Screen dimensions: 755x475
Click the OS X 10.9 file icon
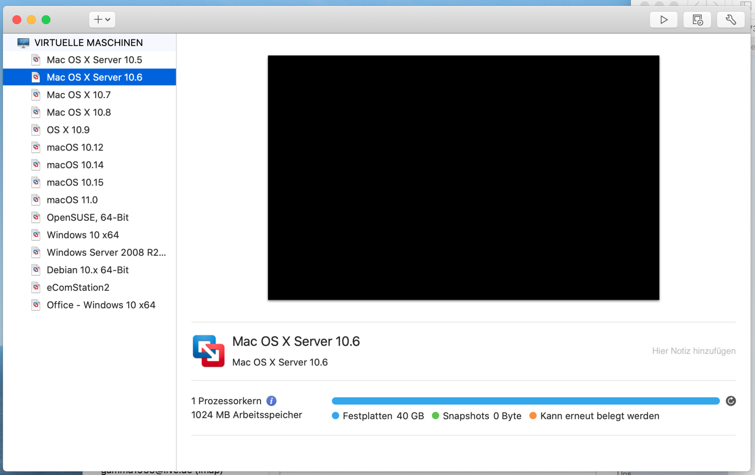click(36, 130)
